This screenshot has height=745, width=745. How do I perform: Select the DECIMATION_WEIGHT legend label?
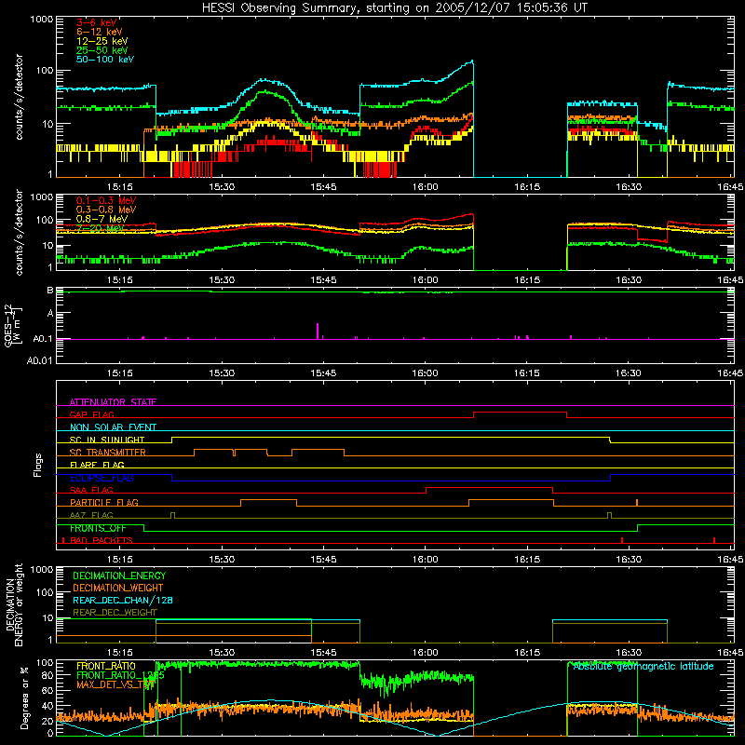point(118,588)
